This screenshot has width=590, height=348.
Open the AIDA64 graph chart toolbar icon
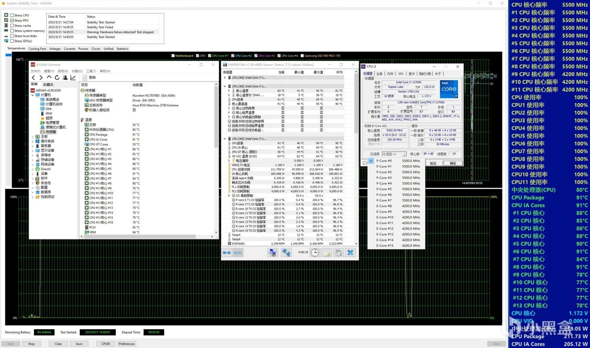pyautogui.click(x=73, y=78)
